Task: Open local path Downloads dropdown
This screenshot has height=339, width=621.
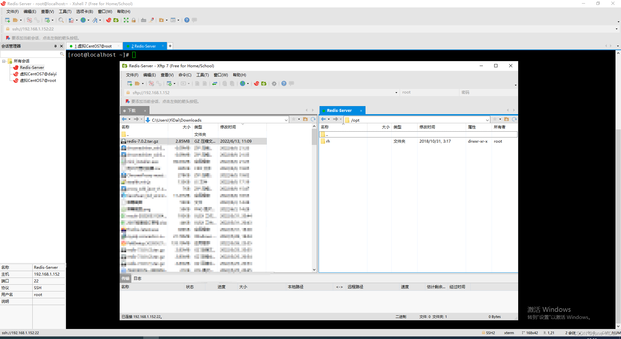Action: 286,120
